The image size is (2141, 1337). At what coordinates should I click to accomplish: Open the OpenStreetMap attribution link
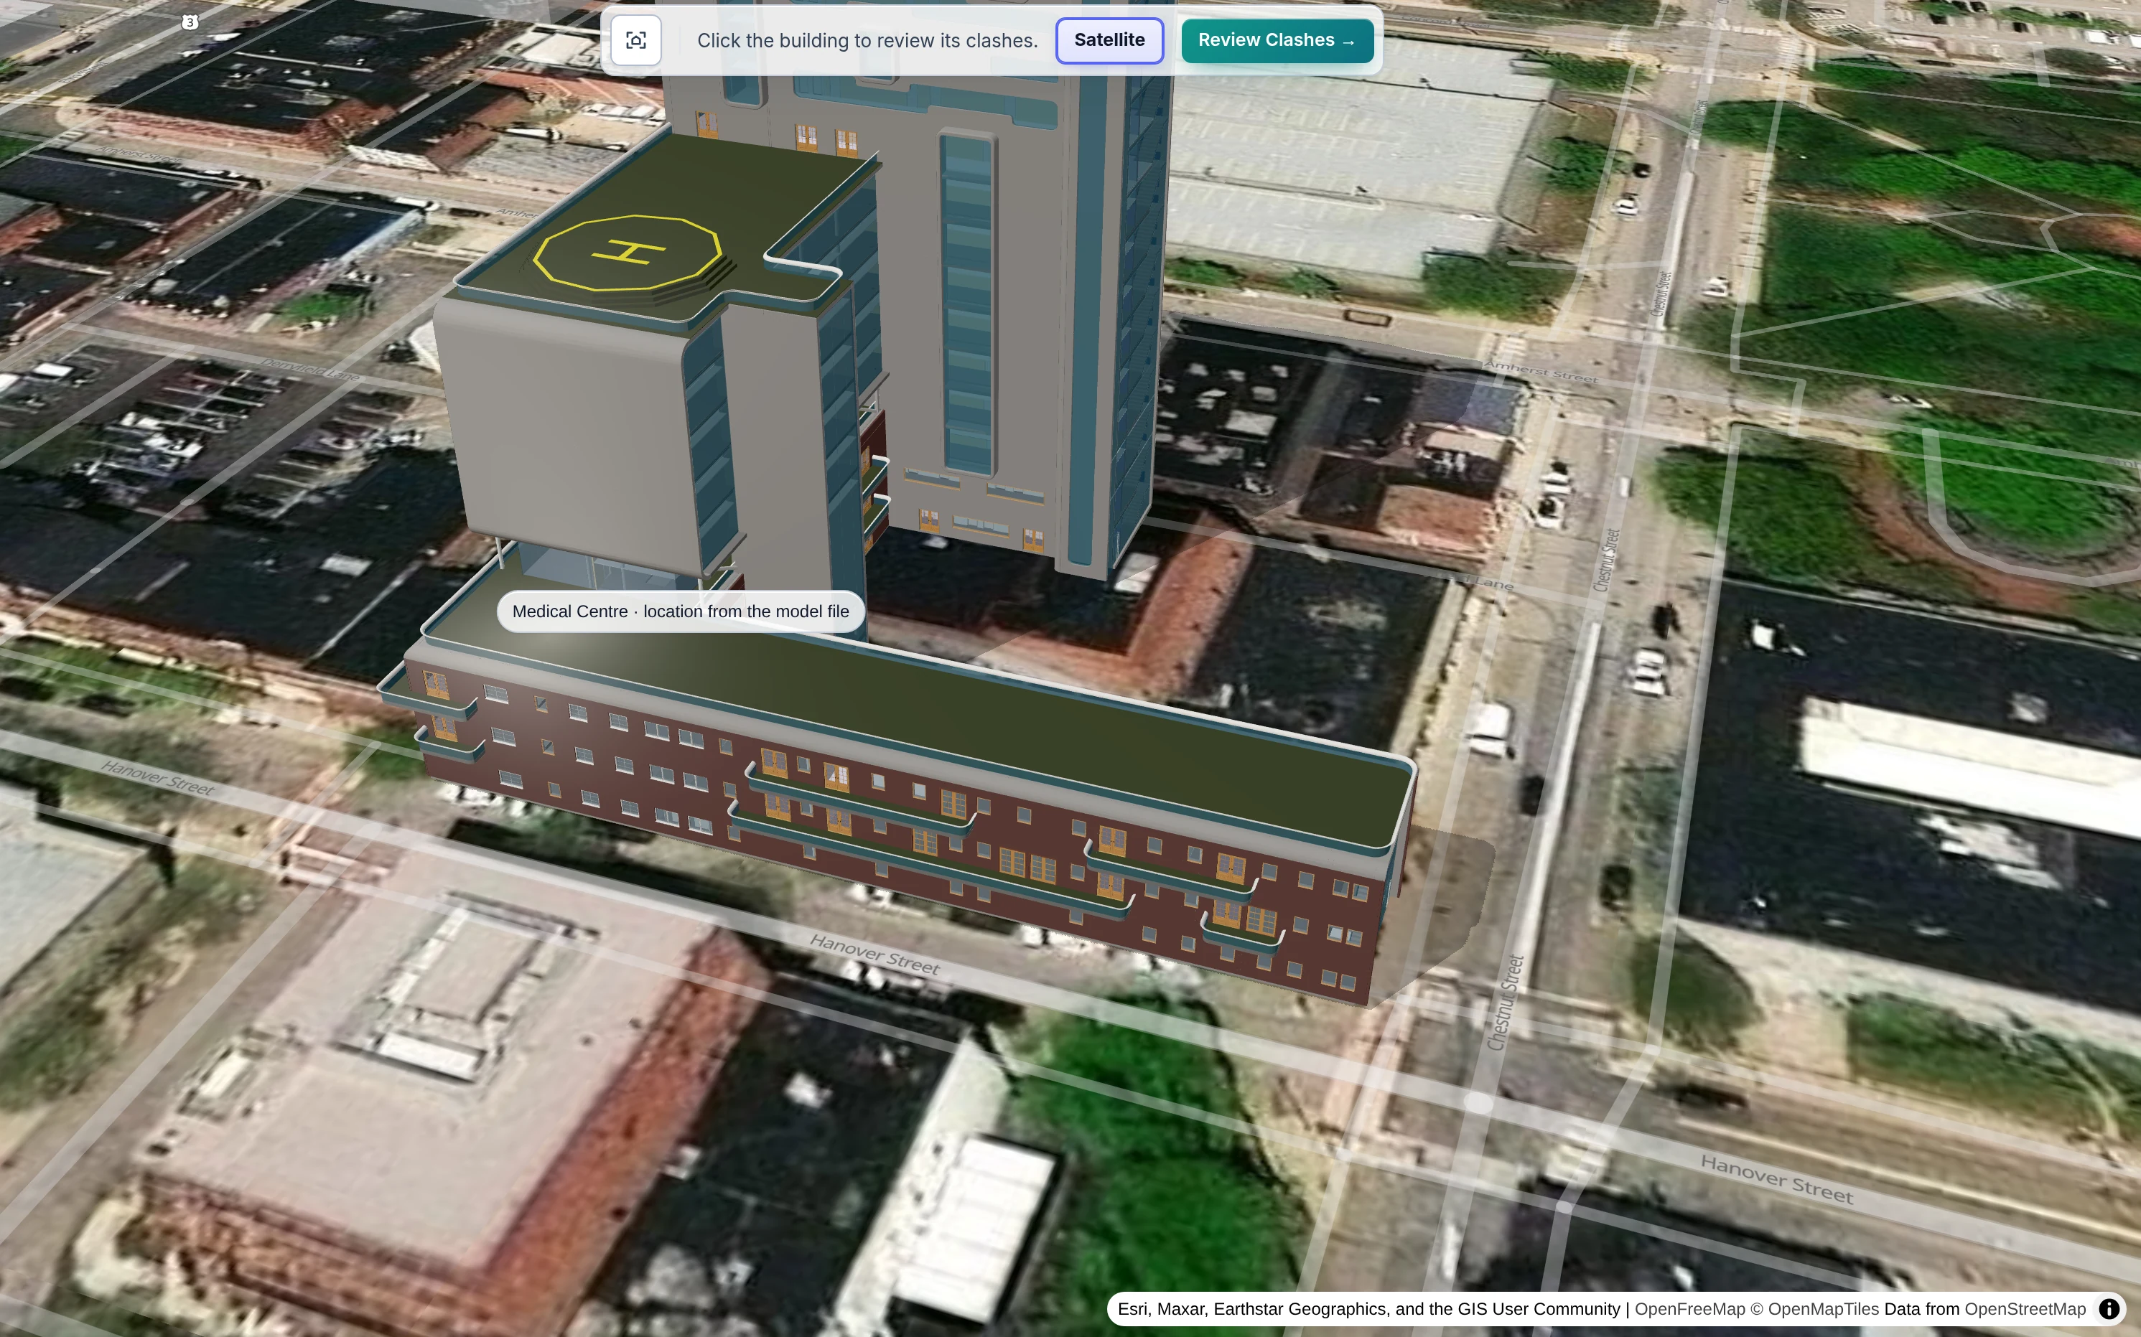click(x=2024, y=1310)
